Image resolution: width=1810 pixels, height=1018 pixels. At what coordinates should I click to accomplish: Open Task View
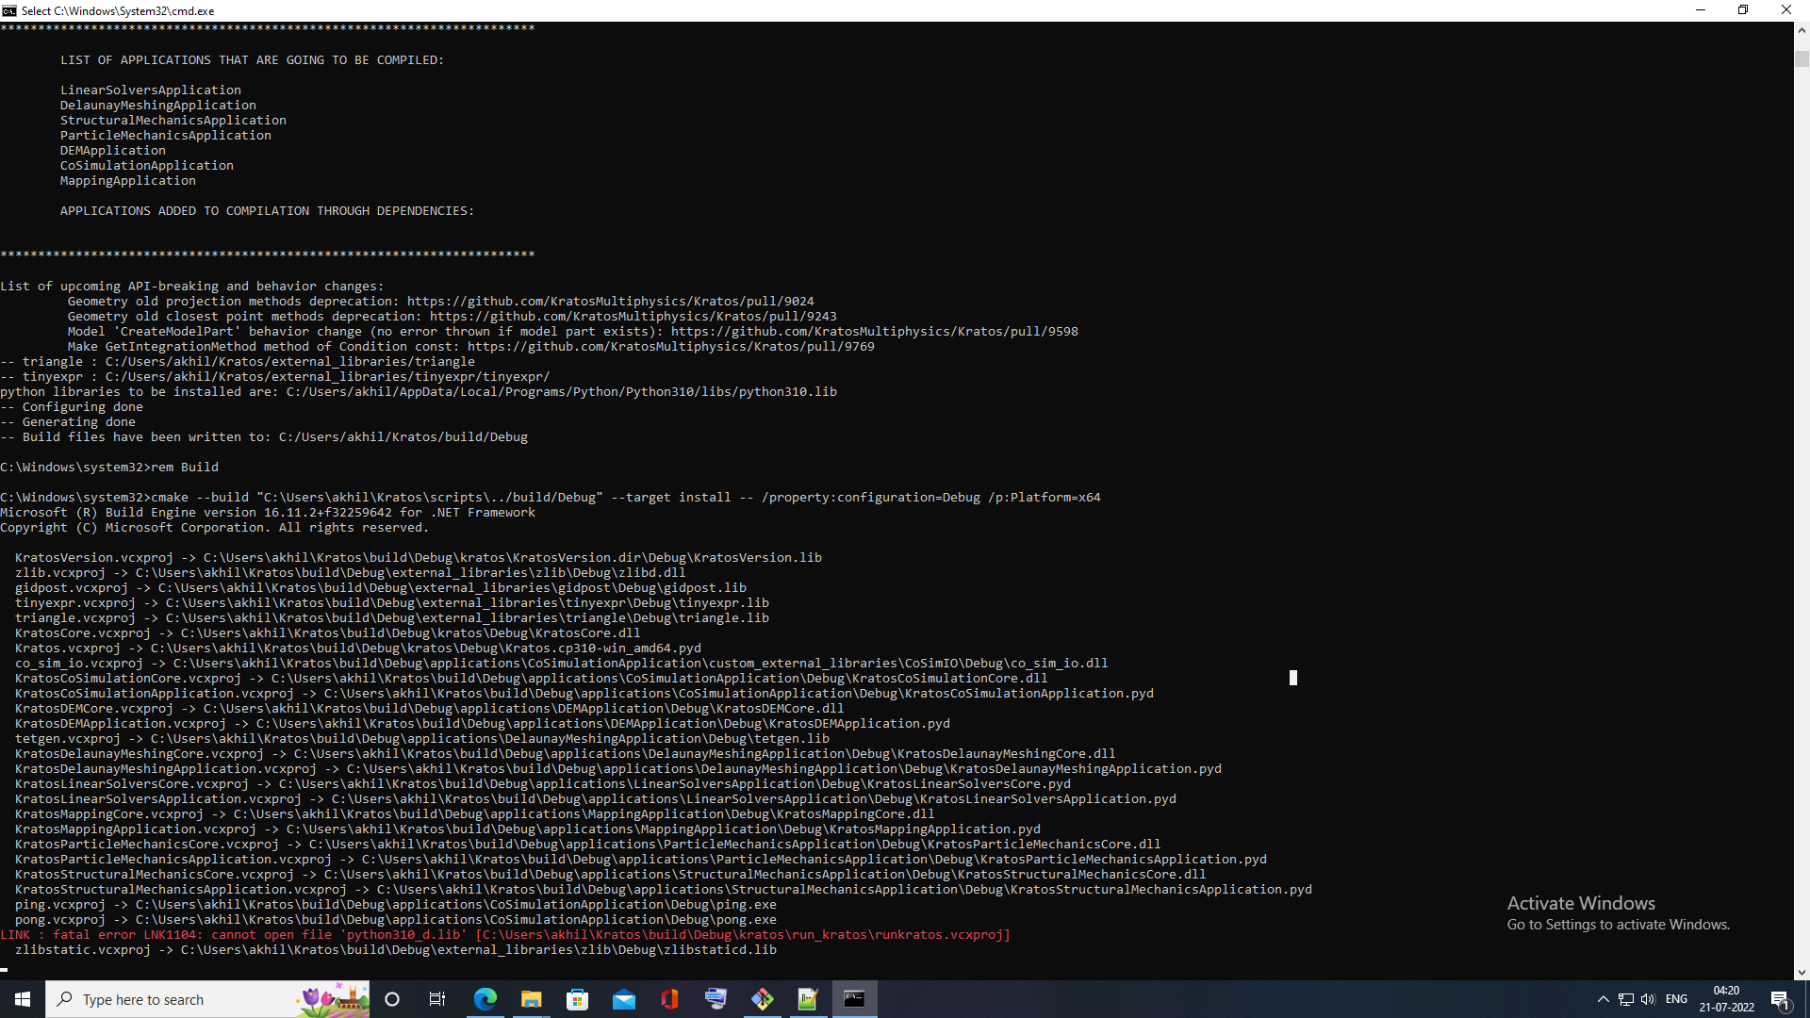coord(437,999)
